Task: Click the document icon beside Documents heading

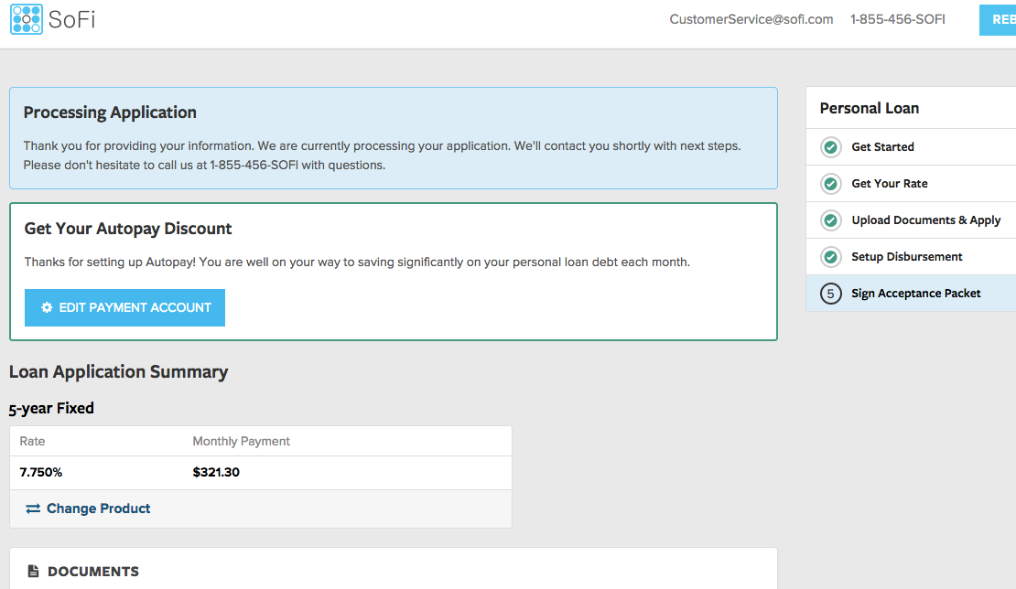Action: (x=33, y=571)
